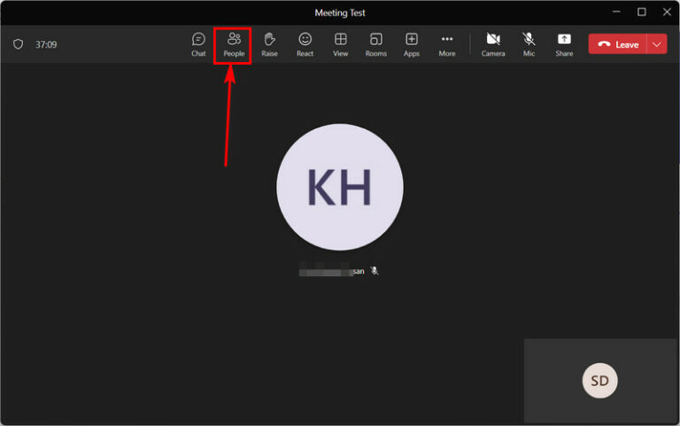Maximize the Meeting Test window
This screenshot has width=680, height=426.
pos(642,12)
